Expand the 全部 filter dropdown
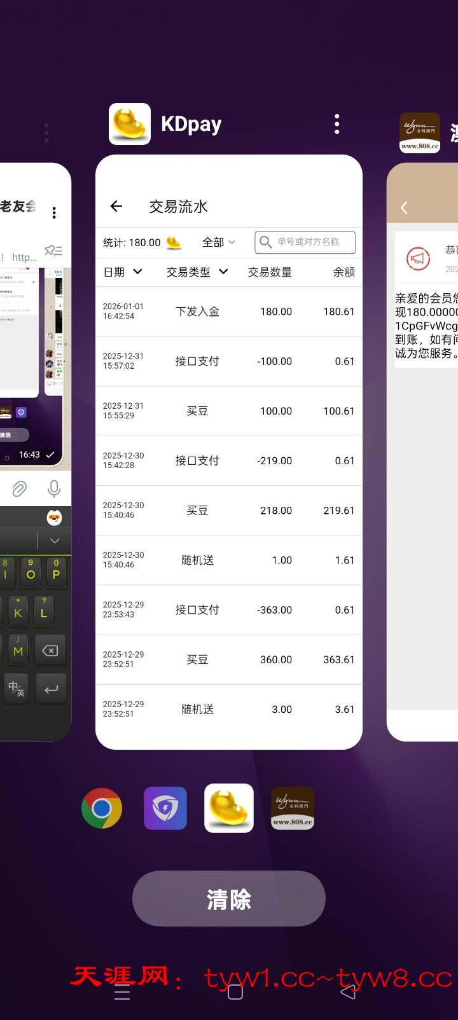 pos(218,242)
